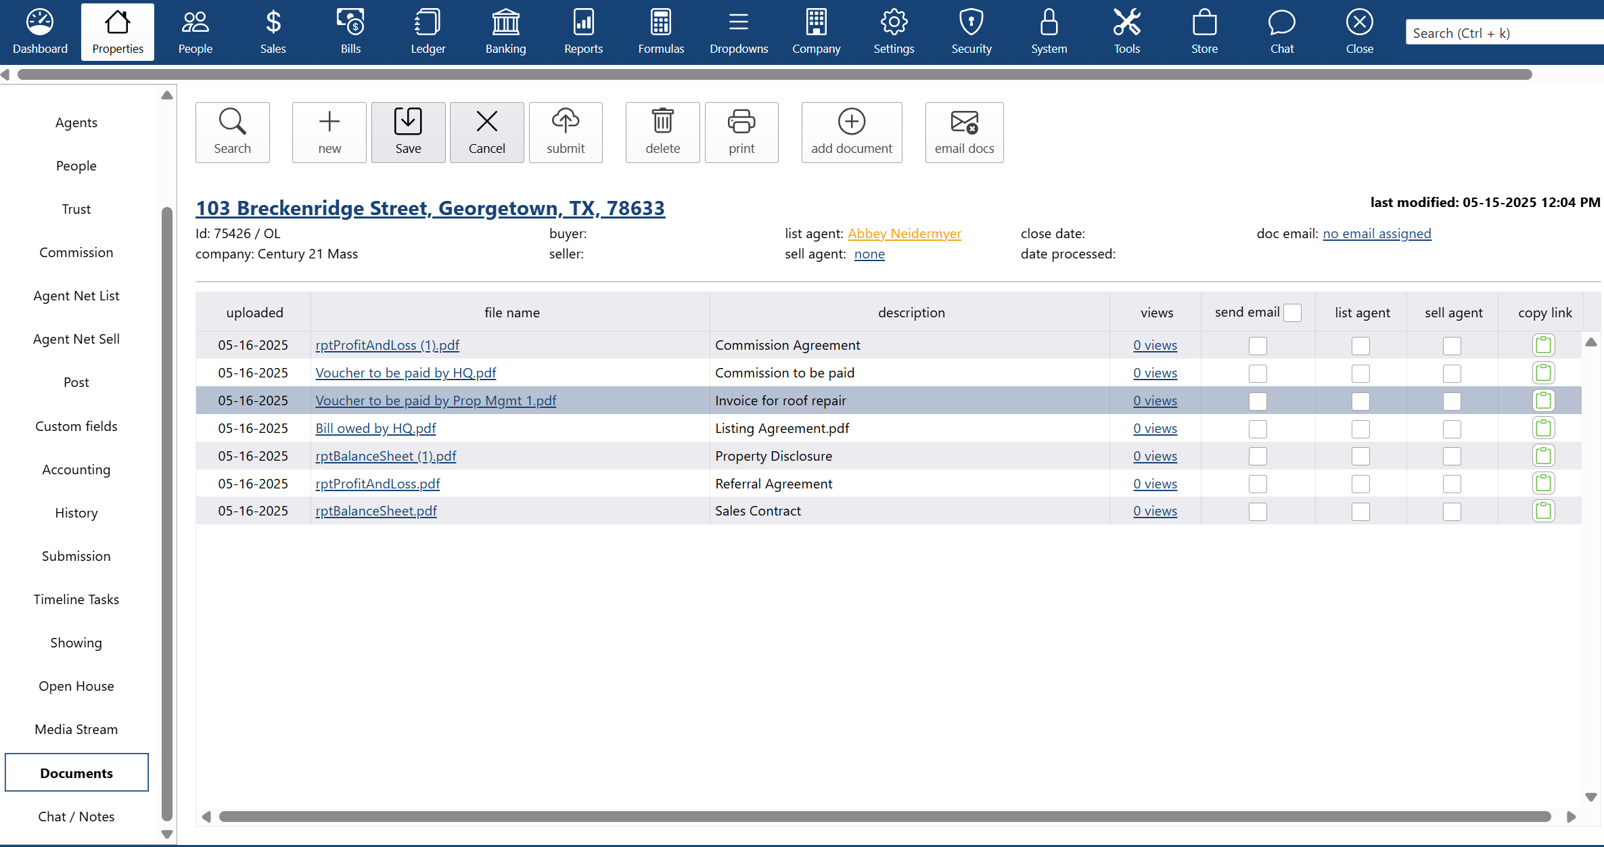
Task: Open the Dashboard icon in top navigation
Action: click(40, 32)
